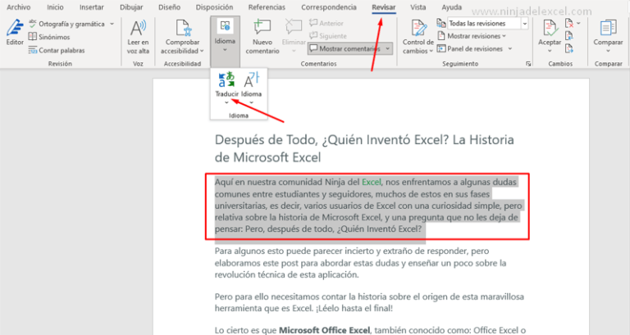Switch to the Dibujar tab
The height and width of the screenshot is (335, 630).
131,7
